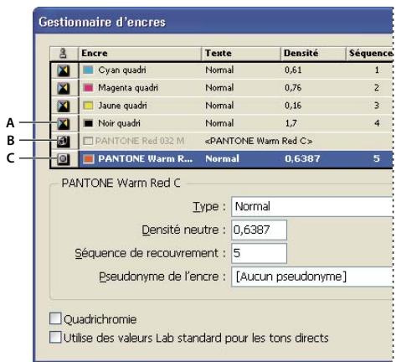
Task: Click sequence number 4
Action: [x=377, y=123]
